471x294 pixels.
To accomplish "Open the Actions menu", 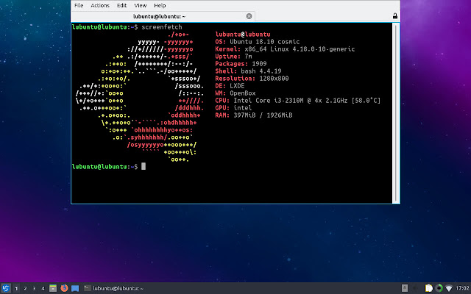I will point(100,5).
